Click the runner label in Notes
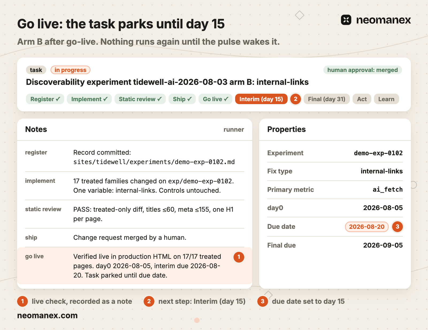Image resolution: width=428 pixels, height=330 pixels. click(234, 130)
